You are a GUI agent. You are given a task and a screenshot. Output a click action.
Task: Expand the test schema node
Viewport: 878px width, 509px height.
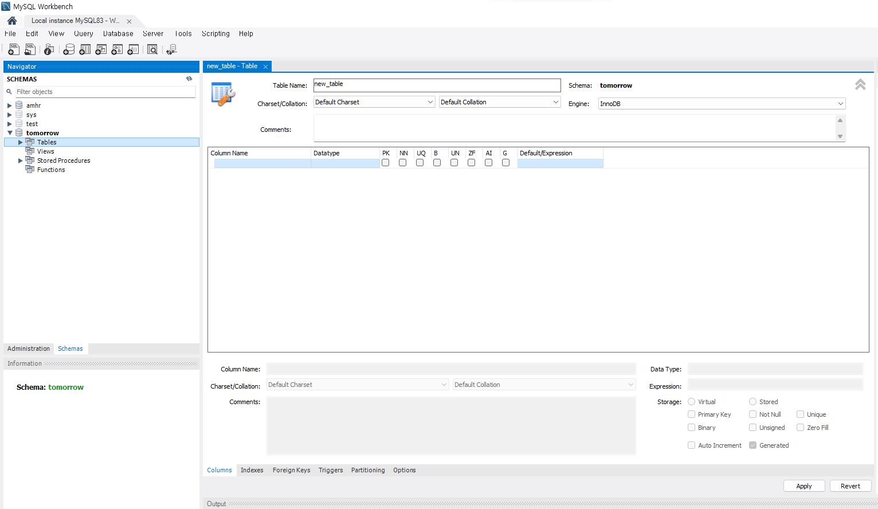(x=10, y=124)
